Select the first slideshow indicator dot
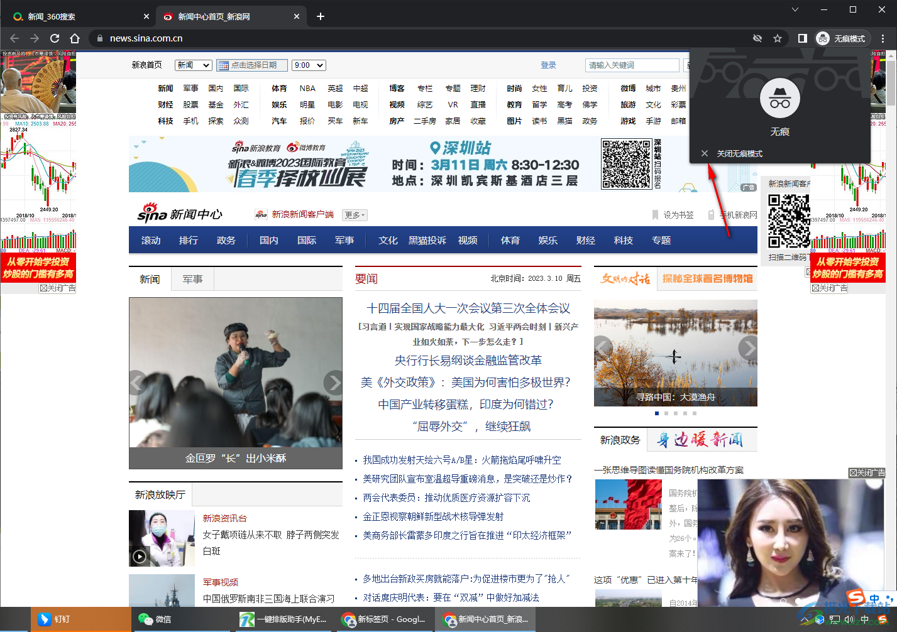 tap(657, 413)
